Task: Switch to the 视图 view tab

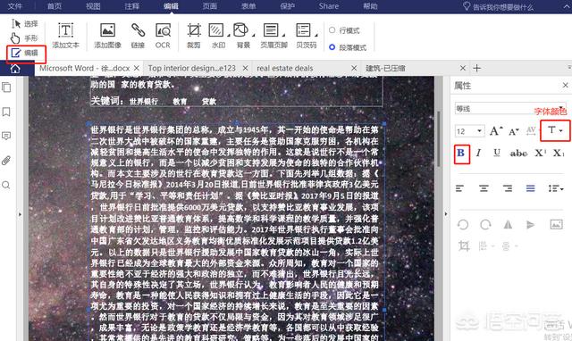Action: (x=93, y=6)
